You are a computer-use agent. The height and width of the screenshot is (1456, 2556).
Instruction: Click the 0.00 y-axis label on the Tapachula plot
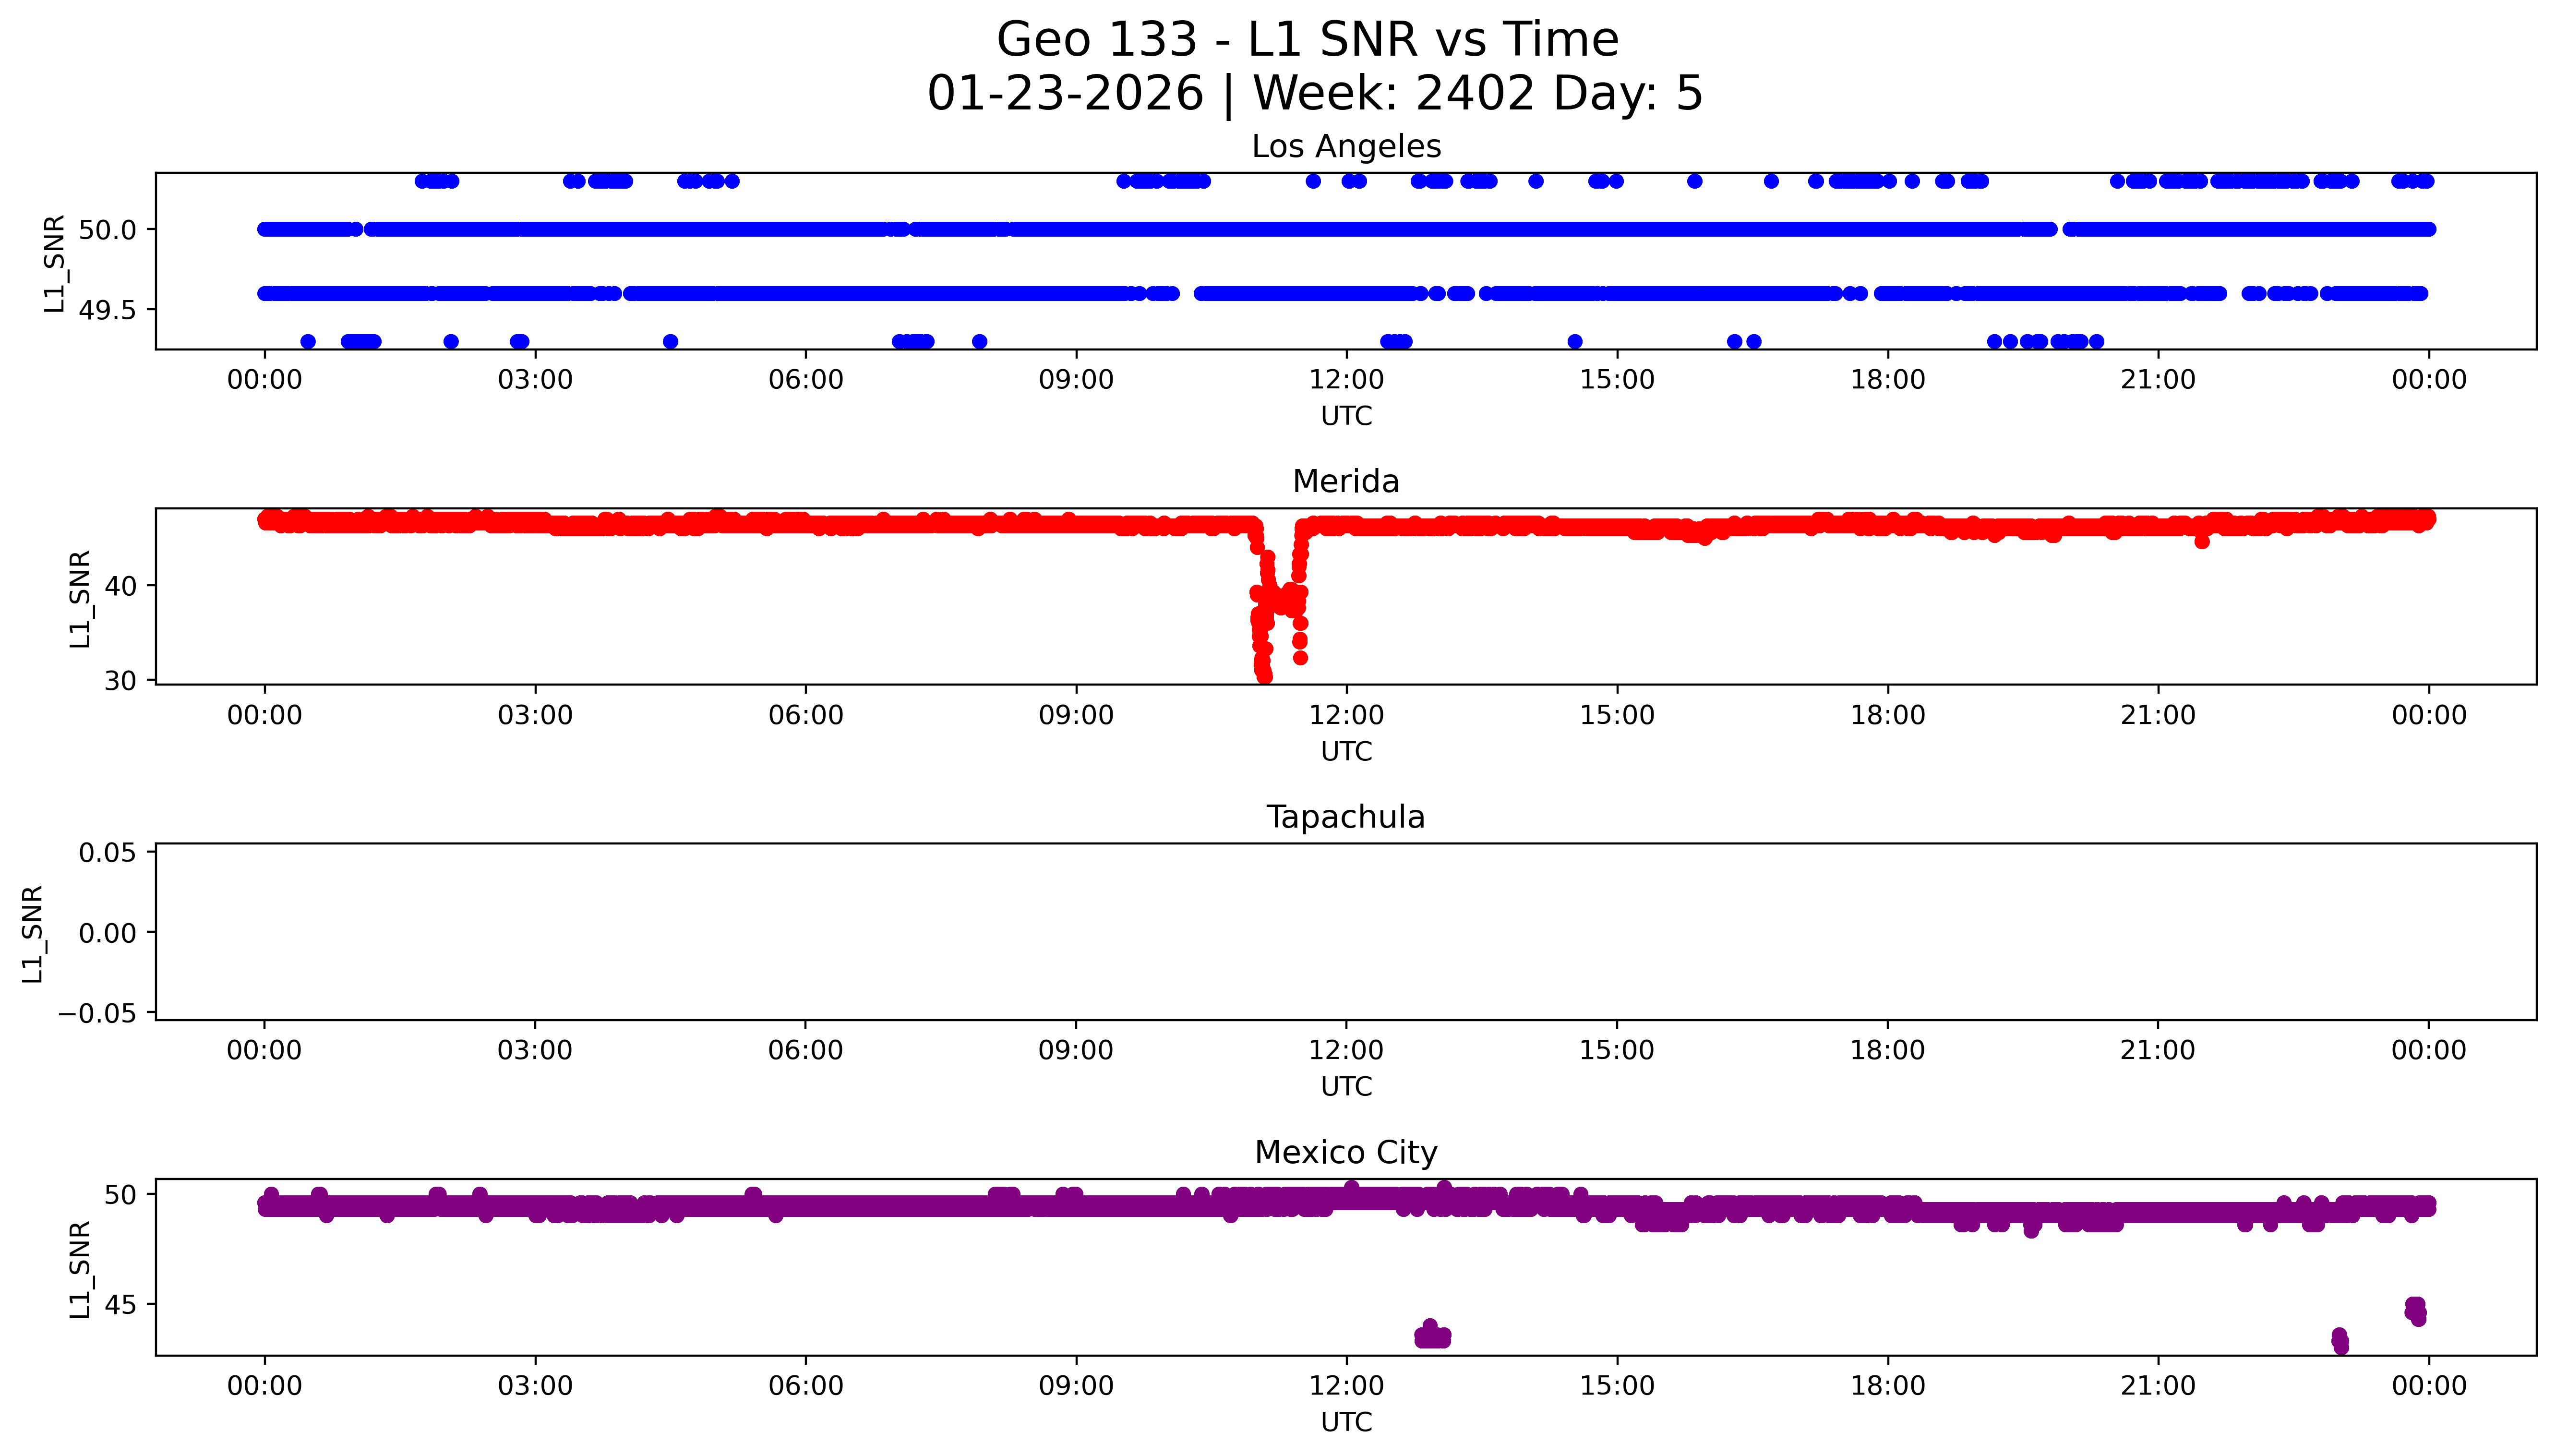107,933
